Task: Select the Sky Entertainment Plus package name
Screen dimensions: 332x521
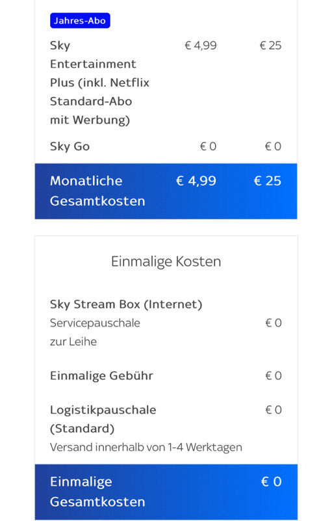Action: [99, 83]
